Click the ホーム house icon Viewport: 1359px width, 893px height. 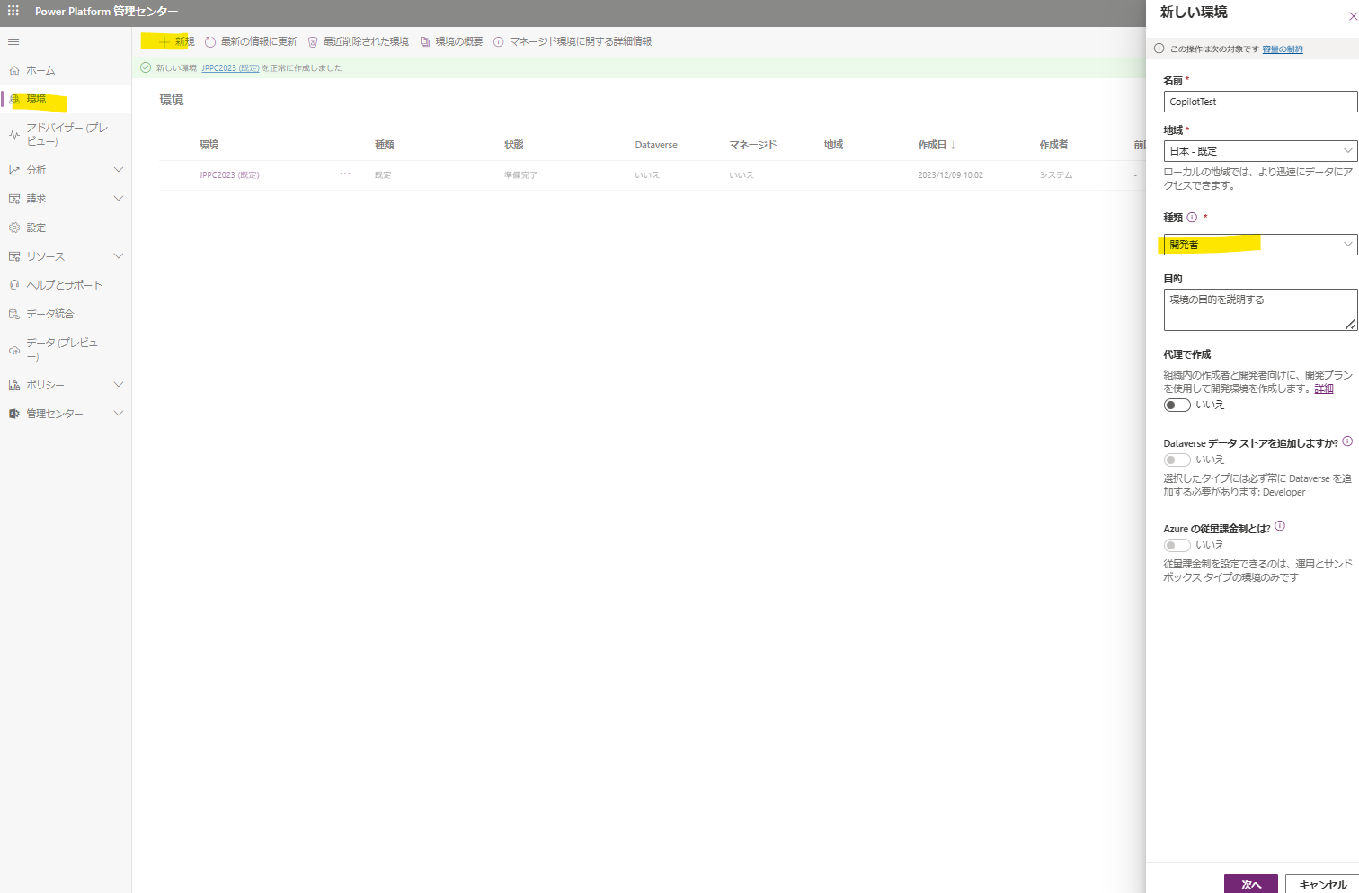pos(14,70)
